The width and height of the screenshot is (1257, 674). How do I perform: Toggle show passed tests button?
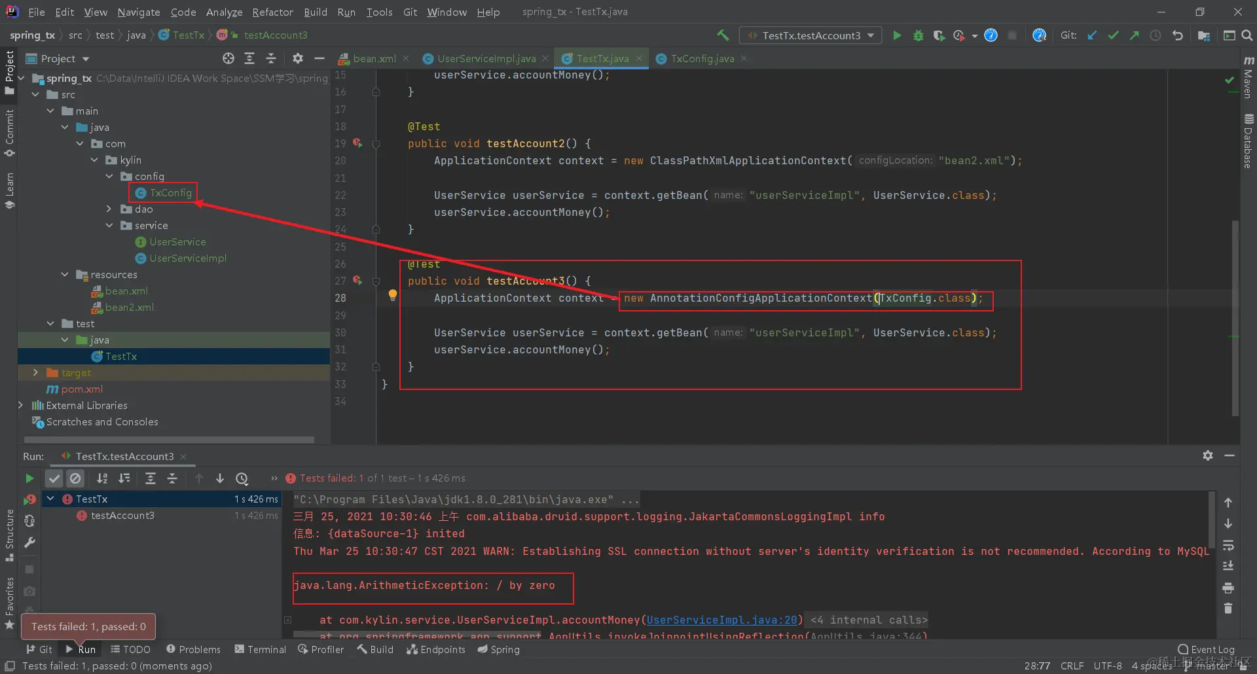(x=54, y=478)
